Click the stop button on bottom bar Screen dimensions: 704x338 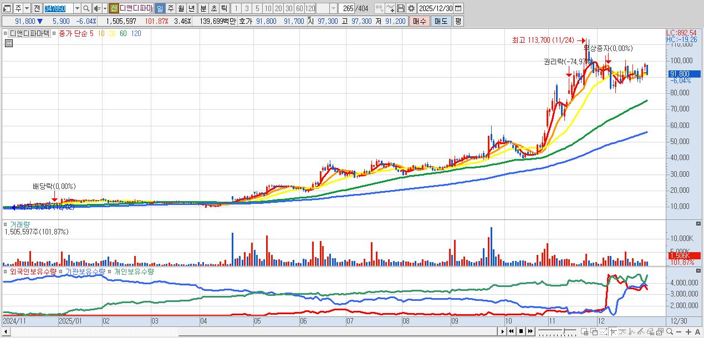[x=521, y=331]
